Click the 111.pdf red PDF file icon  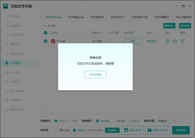pyautogui.click(x=53, y=41)
